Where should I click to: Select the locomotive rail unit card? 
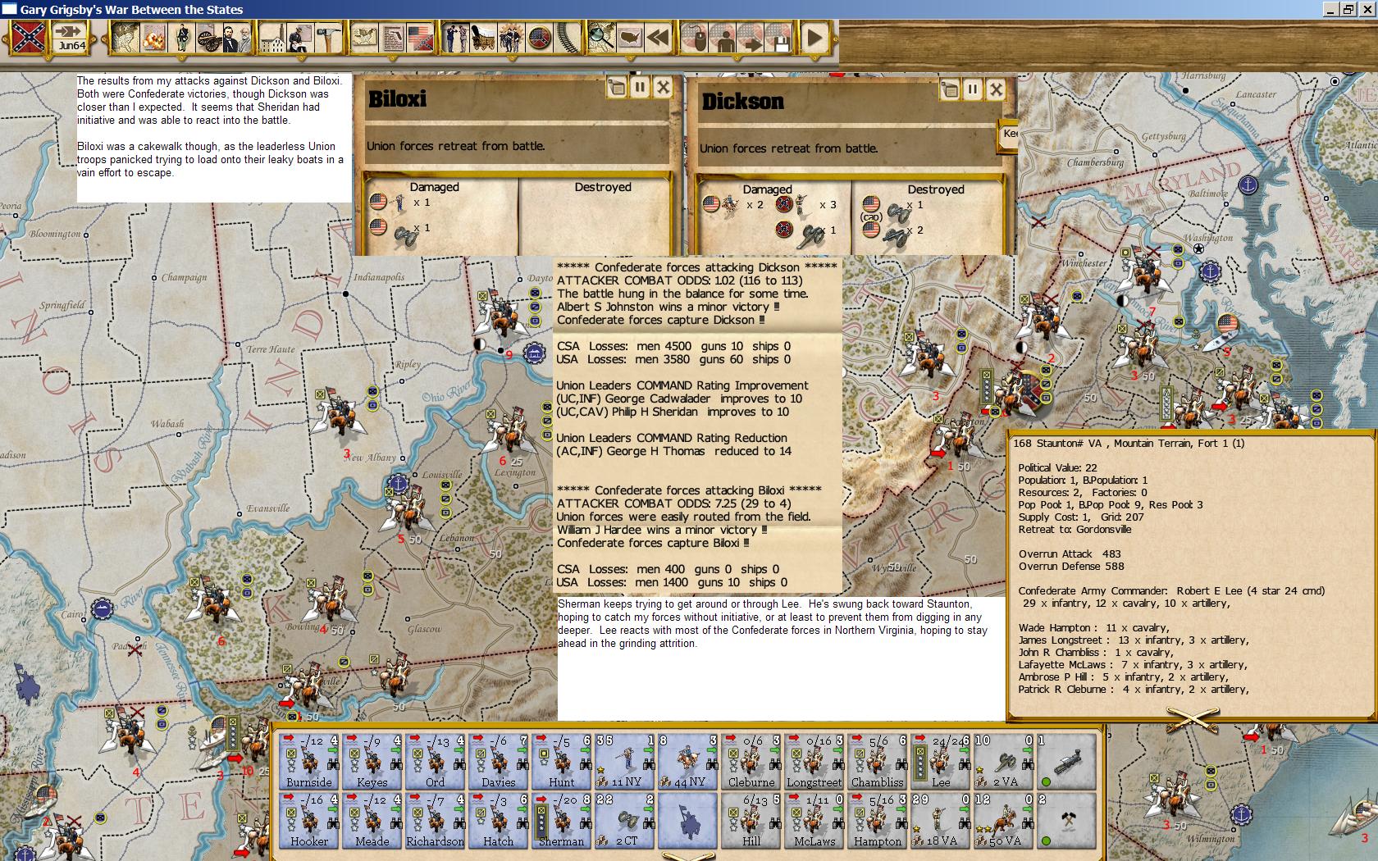coord(1067,761)
